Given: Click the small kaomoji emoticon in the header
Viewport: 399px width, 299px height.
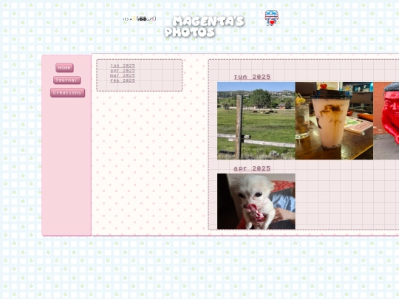Looking at the screenshot, I should (x=140, y=18).
